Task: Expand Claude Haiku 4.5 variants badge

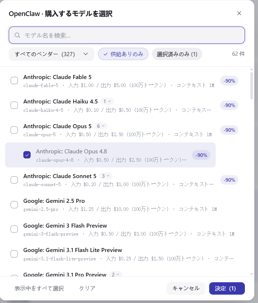Action: point(107,102)
